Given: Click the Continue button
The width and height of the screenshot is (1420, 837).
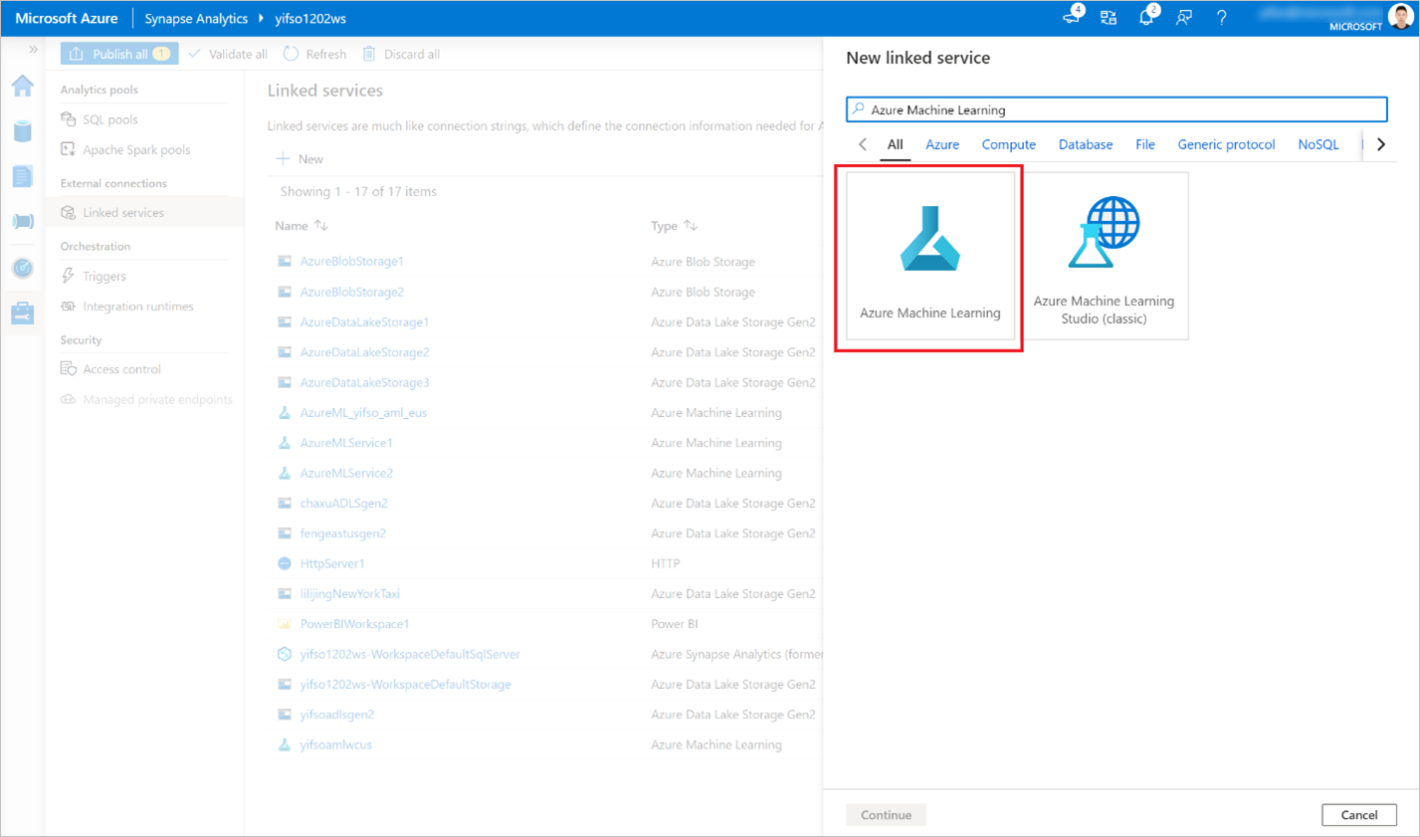Looking at the screenshot, I should [x=886, y=814].
